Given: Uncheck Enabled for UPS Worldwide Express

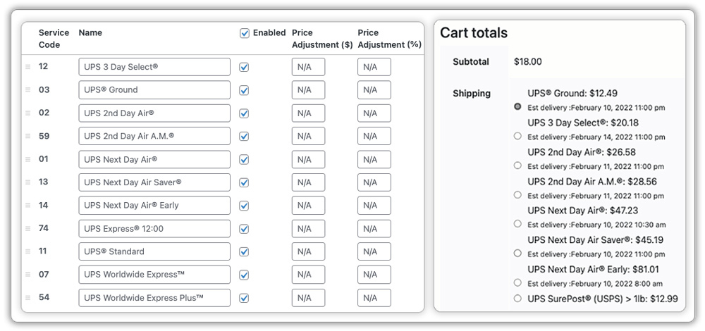Looking at the screenshot, I should click(x=244, y=275).
